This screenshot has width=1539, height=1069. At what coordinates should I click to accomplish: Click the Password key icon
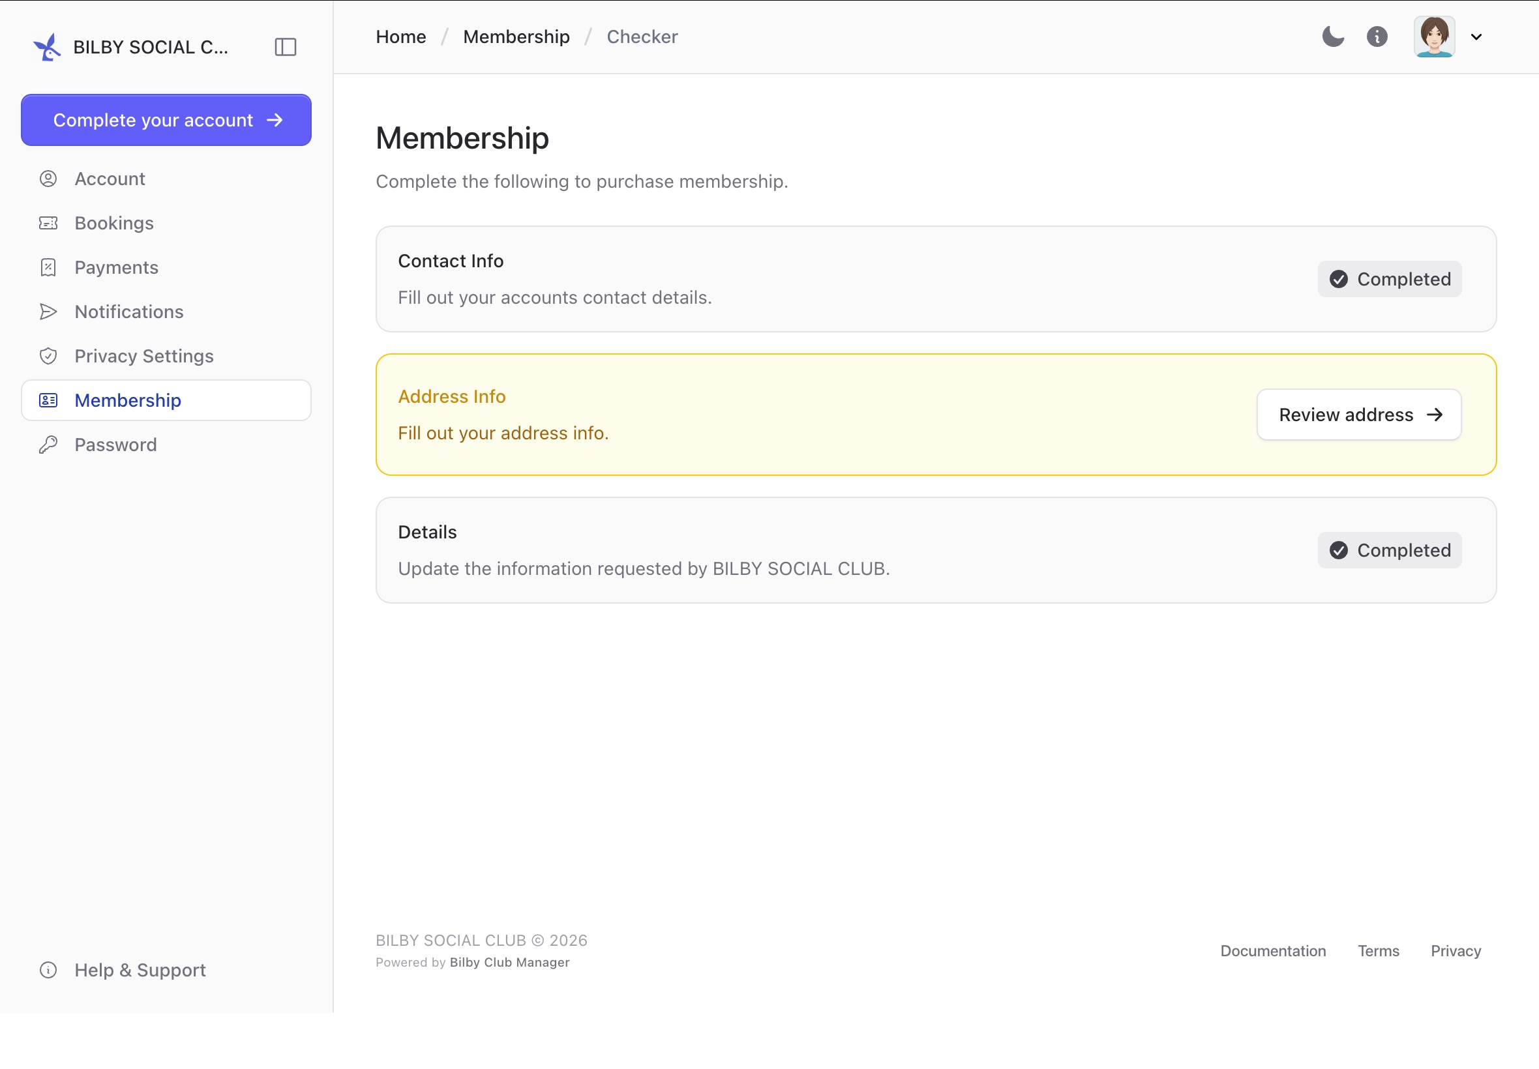pos(48,445)
